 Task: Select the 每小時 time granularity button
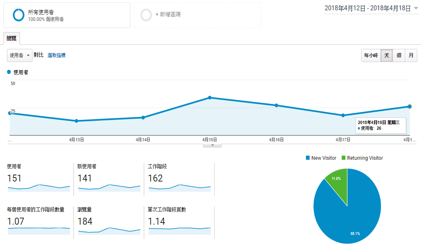[371, 55]
